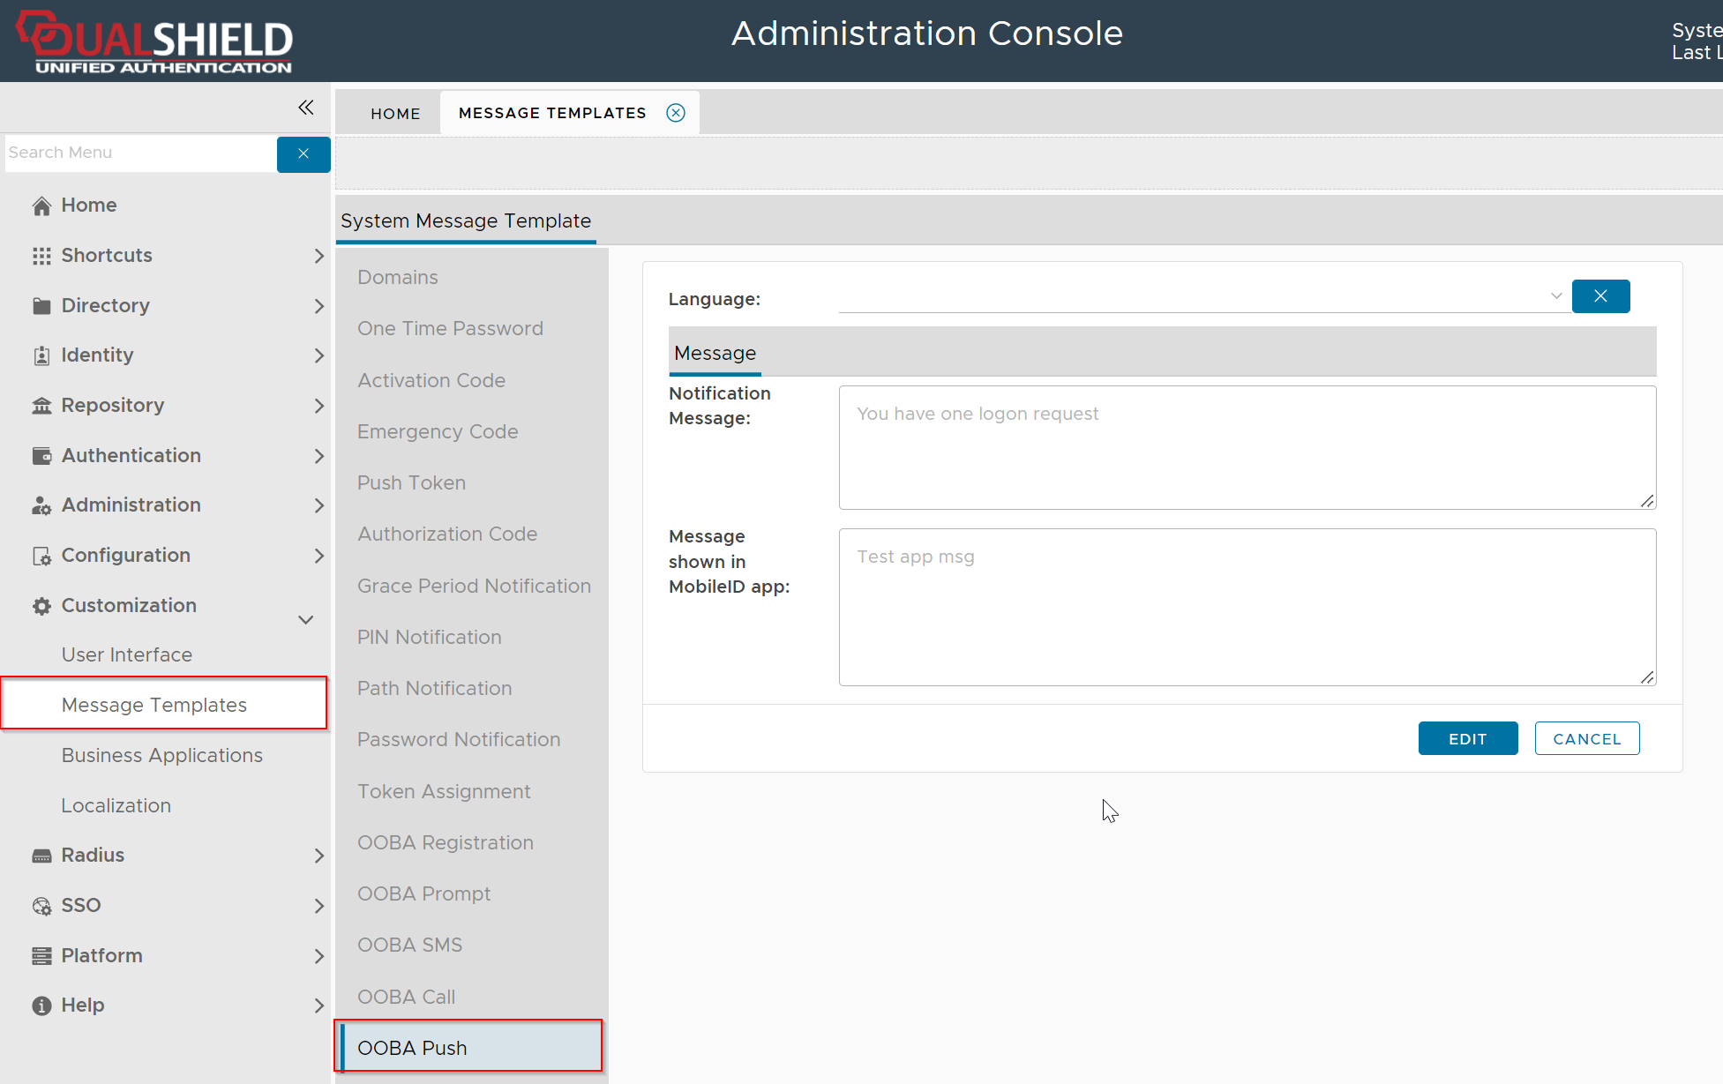Image resolution: width=1723 pixels, height=1084 pixels.
Task: Click the Help info icon
Action: tap(41, 1006)
